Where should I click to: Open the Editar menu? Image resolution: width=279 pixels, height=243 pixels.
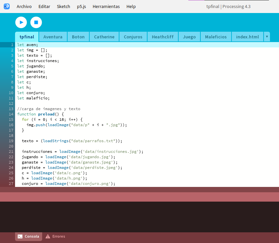(x=44, y=7)
